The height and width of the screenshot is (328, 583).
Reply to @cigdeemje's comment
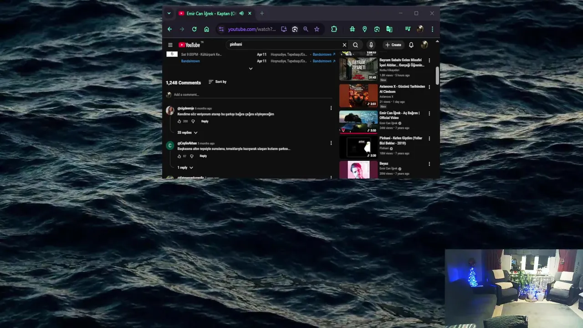tap(205, 121)
